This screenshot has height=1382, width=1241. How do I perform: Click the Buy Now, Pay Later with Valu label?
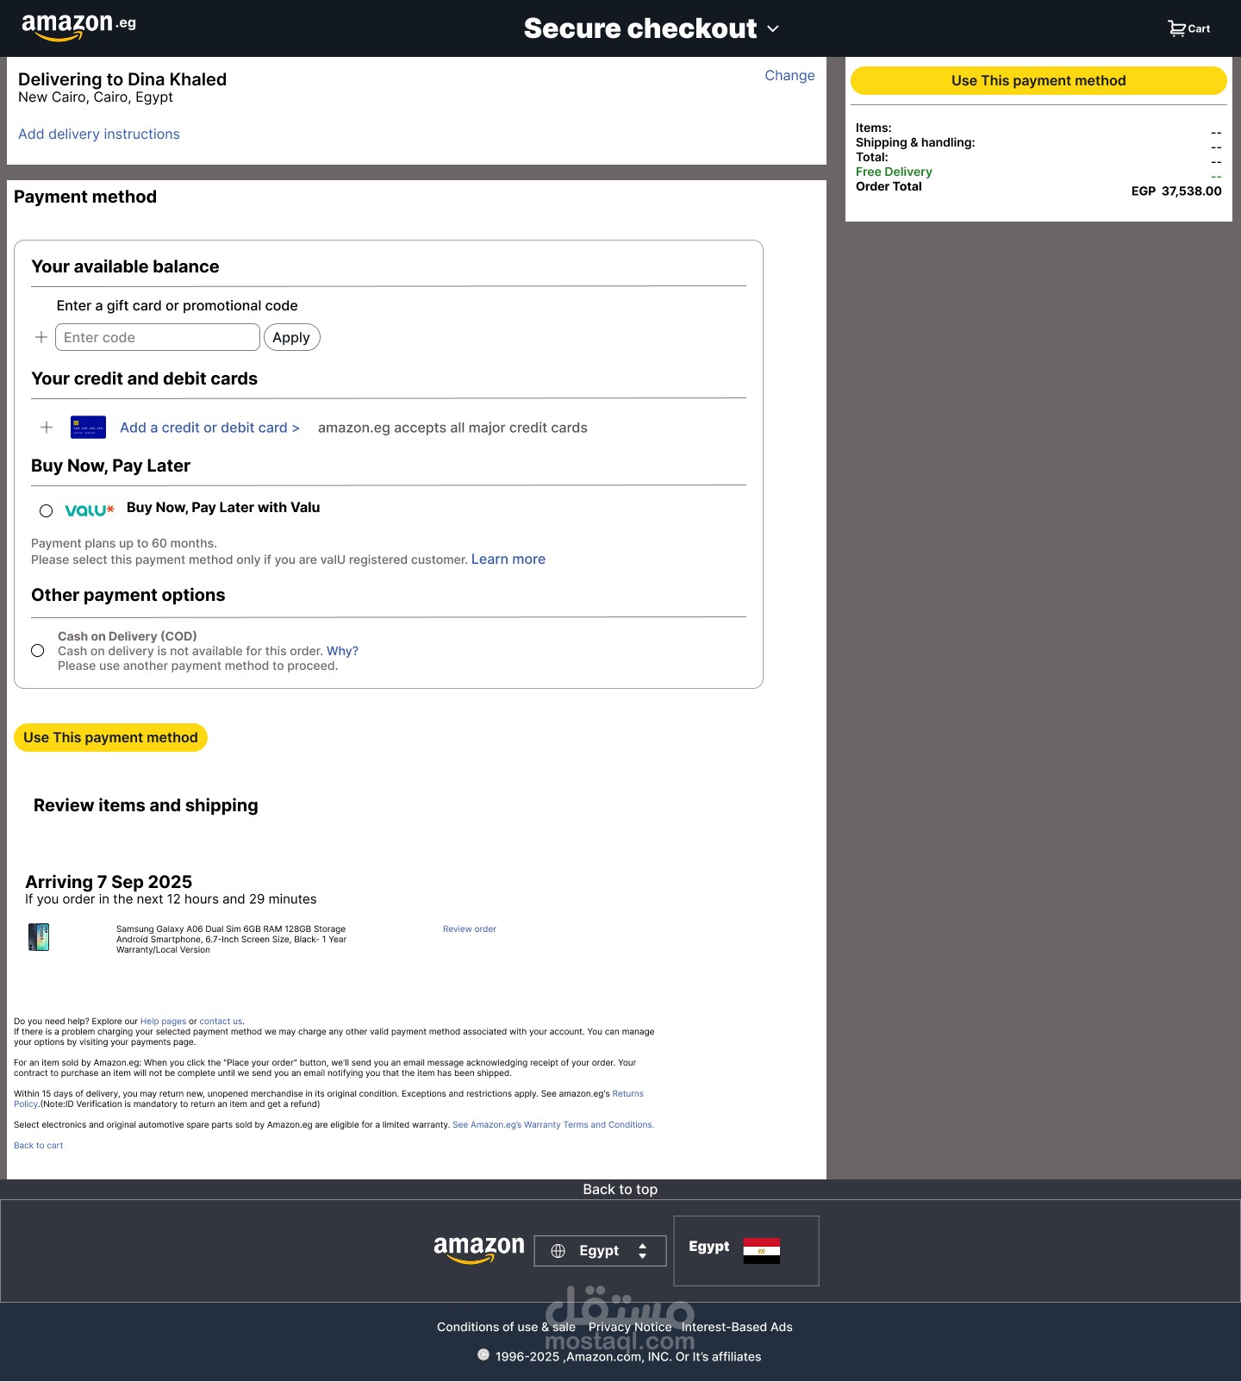223,508
